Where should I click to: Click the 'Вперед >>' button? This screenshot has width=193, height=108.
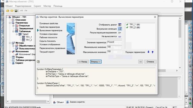click(x=96, y=61)
